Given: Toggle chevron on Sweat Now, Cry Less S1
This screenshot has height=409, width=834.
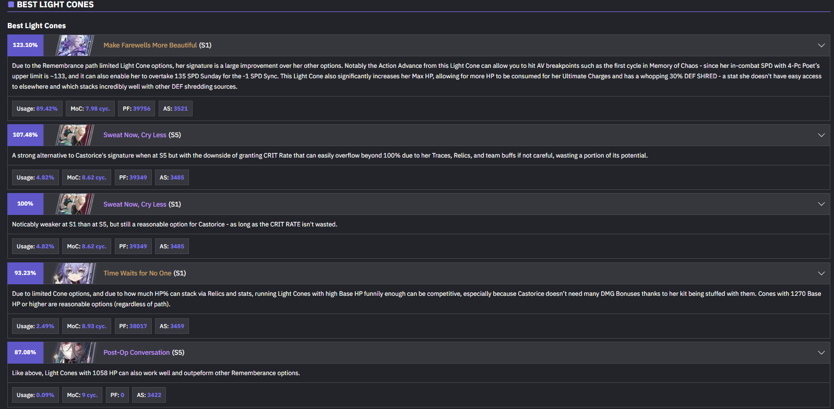Looking at the screenshot, I should coord(821,204).
